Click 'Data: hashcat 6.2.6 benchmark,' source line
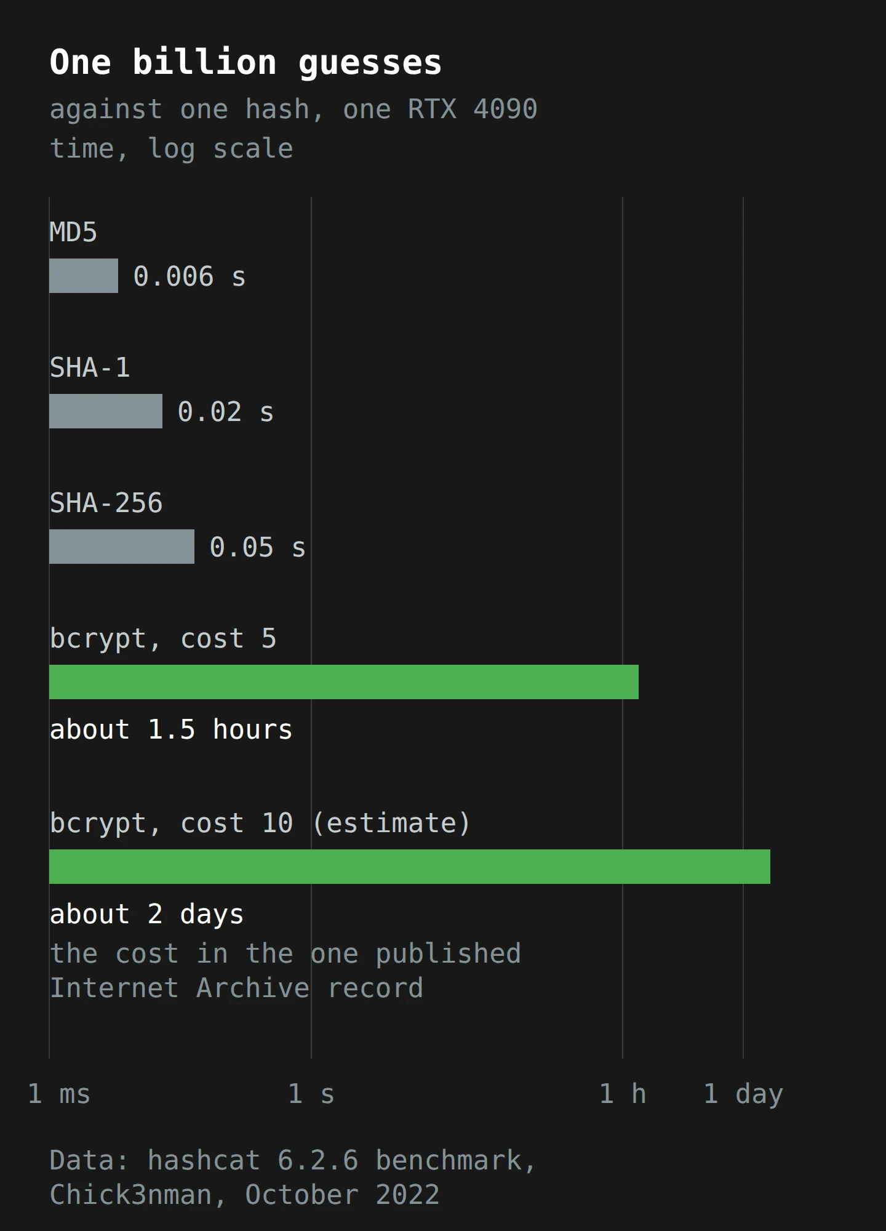886x1231 pixels. coord(293,1161)
